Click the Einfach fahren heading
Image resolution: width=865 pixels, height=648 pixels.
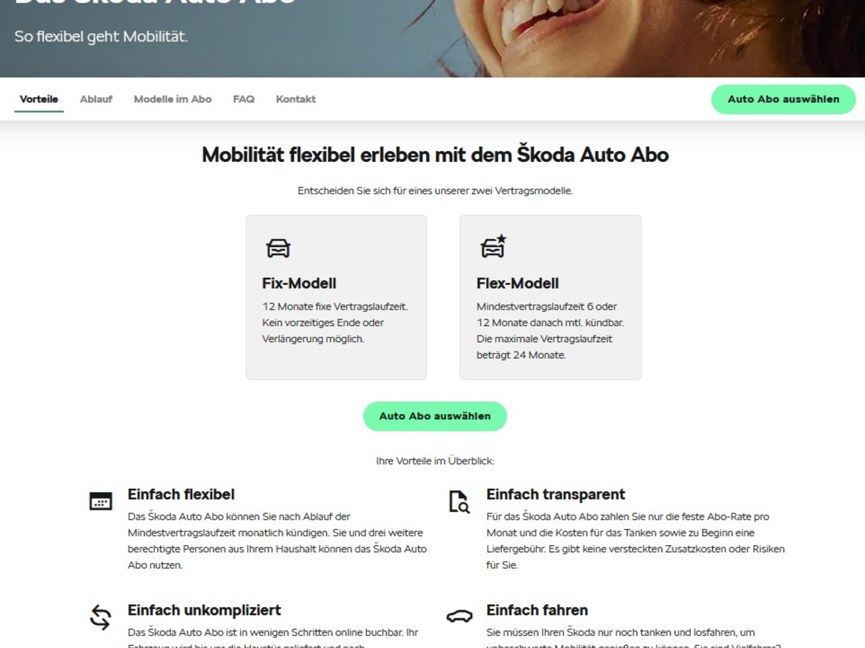click(x=537, y=610)
